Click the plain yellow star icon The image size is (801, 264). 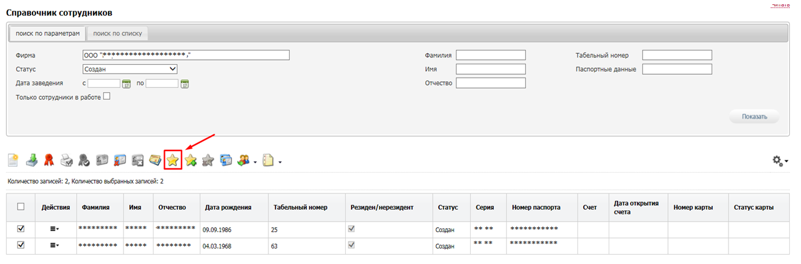173,160
